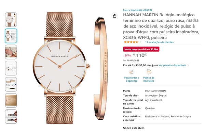This screenshot has height=136, width=205.
Task: Open the Pagamentos e Segurança lock icon
Action: (x=132, y=72)
